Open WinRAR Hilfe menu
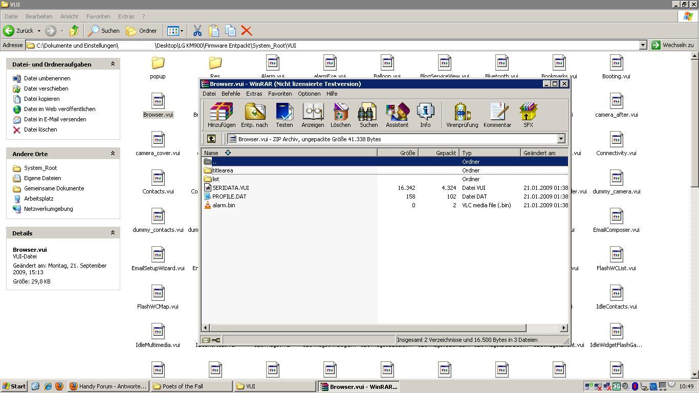The height and width of the screenshot is (393, 699). [x=332, y=94]
